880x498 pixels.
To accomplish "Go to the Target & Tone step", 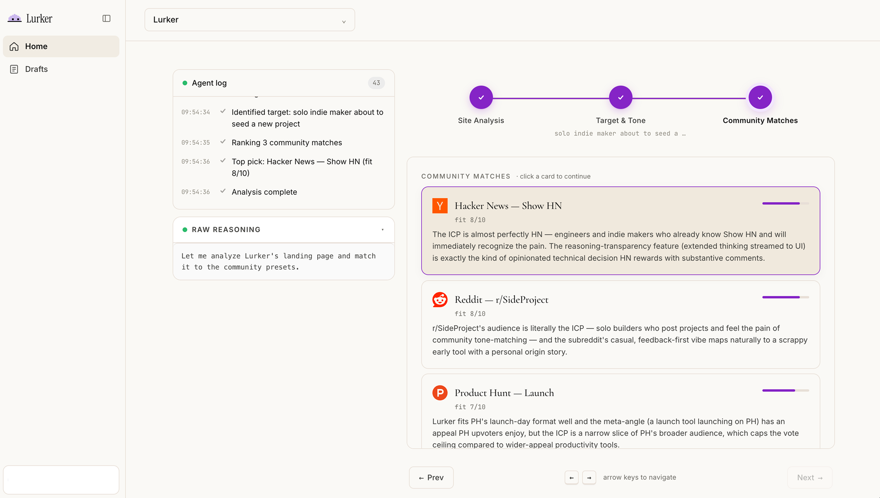I will pos(620,97).
